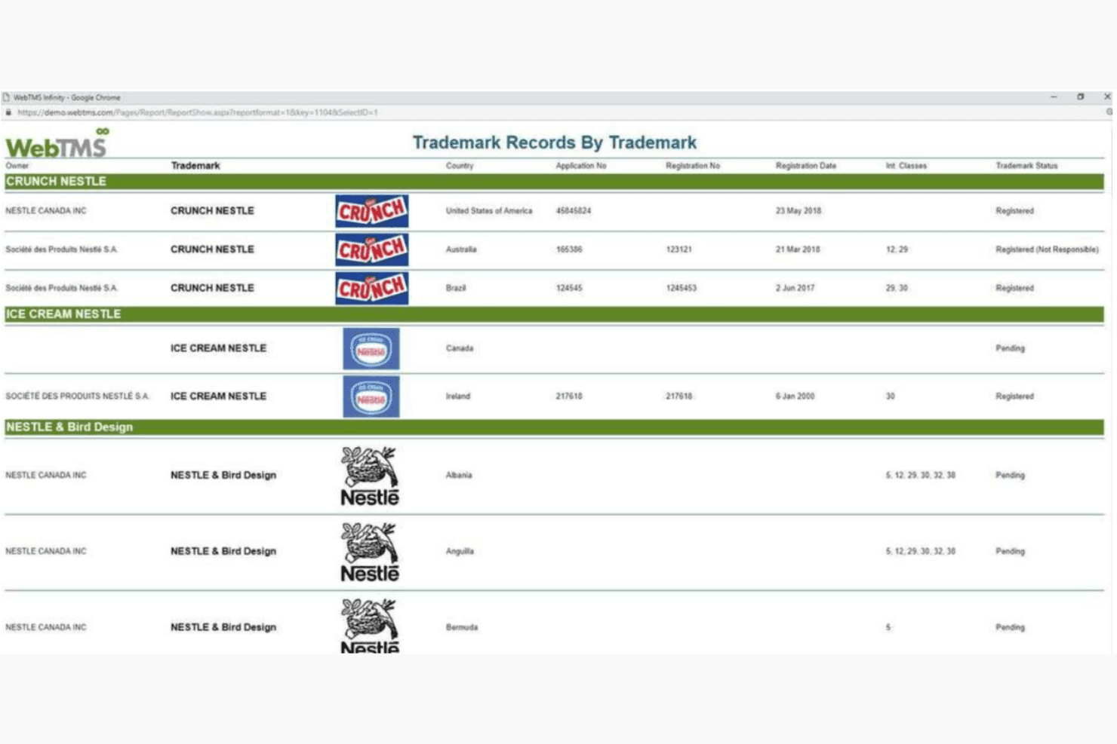Click the Application No column header
Screen dimensions: 1117x744
click(x=581, y=166)
